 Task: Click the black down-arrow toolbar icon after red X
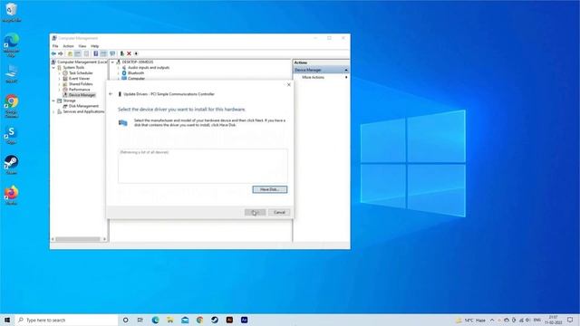pos(136,53)
